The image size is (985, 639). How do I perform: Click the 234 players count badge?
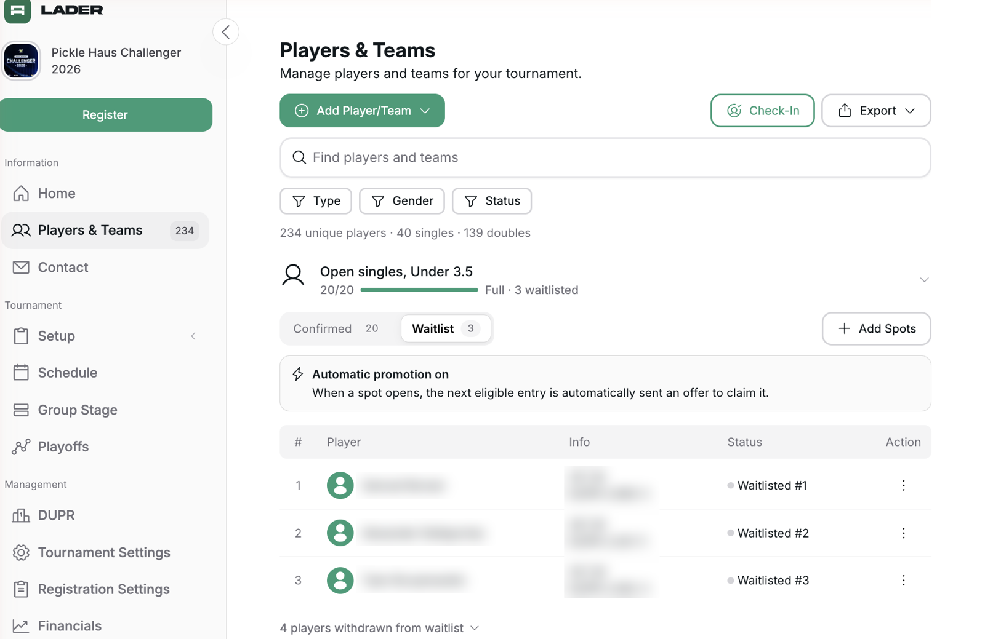[x=185, y=231]
